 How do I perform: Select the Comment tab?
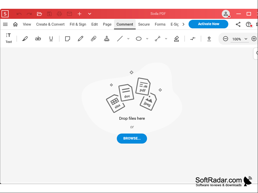[125, 24]
